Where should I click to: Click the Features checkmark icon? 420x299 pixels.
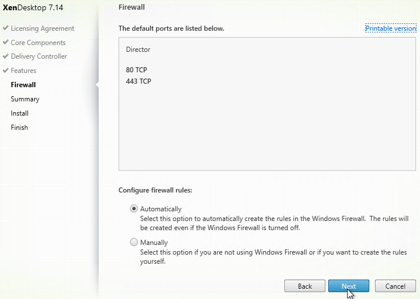pyautogui.click(x=6, y=70)
